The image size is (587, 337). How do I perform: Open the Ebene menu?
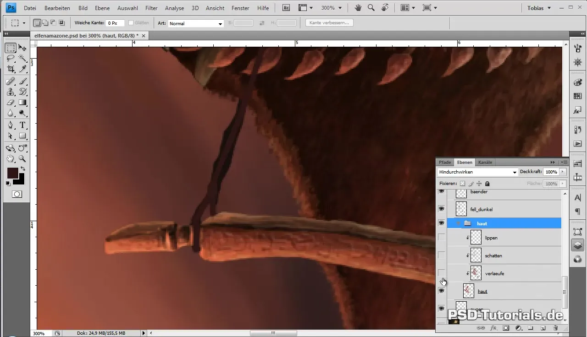[x=102, y=8]
